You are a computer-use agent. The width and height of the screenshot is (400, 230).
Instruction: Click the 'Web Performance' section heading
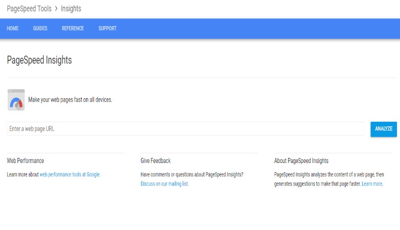pyautogui.click(x=25, y=160)
